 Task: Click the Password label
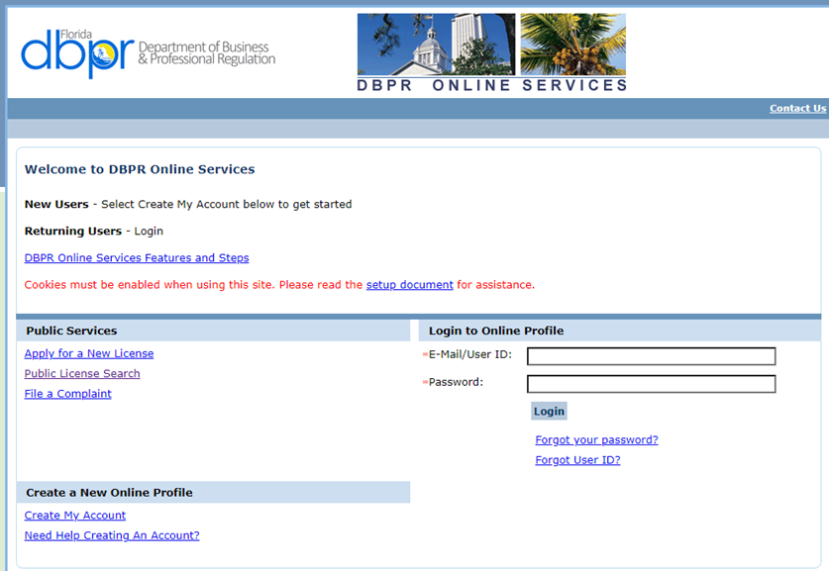pyautogui.click(x=456, y=382)
